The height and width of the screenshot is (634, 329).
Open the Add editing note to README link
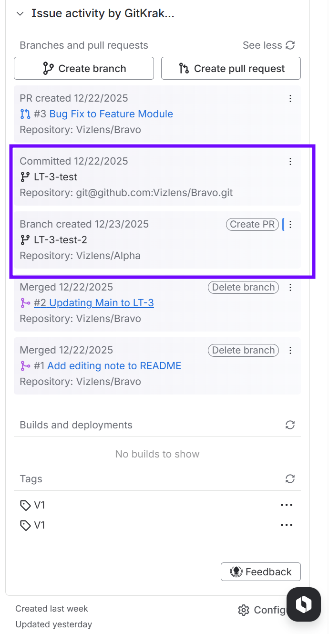click(x=114, y=366)
